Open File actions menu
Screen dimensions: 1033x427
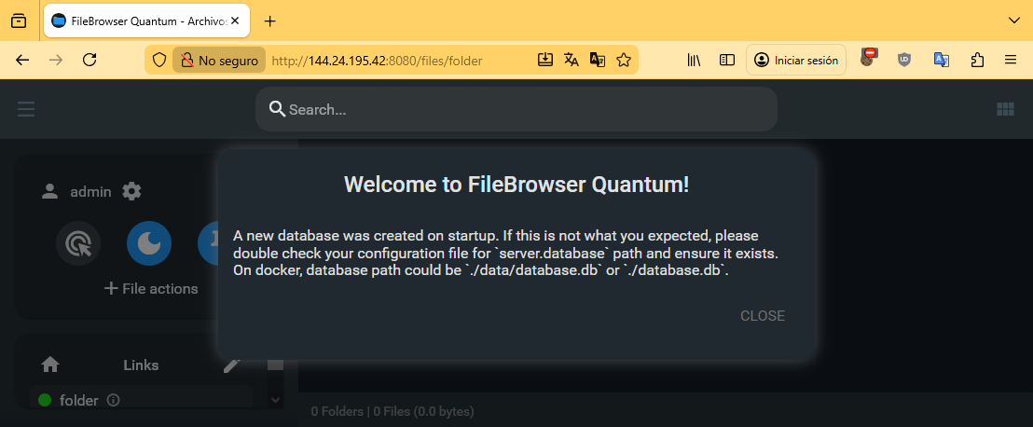[151, 288]
